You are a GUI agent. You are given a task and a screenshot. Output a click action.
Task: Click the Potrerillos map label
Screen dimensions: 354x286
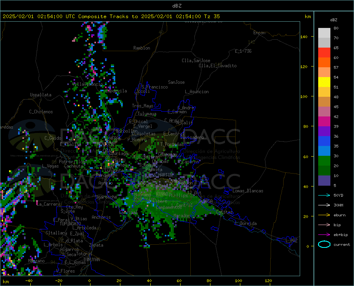click(72, 162)
